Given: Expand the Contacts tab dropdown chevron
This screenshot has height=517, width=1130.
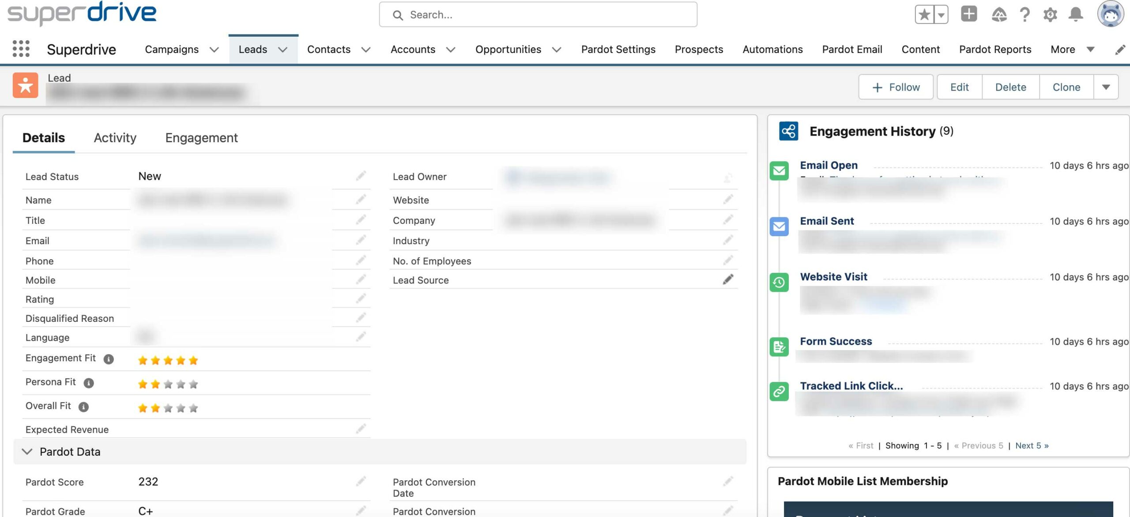Looking at the screenshot, I should [x=366, y=50].
